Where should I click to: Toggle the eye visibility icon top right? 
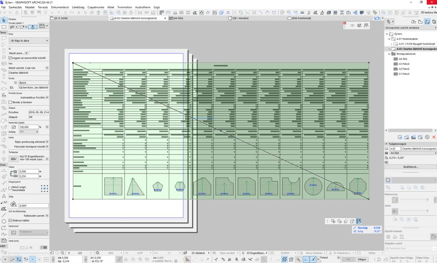[x=352, y=25]
